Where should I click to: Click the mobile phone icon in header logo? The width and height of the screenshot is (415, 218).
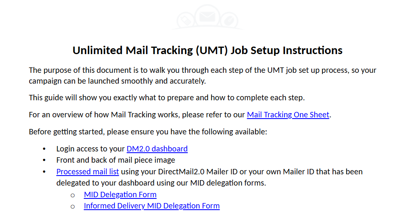pos(185,21)
